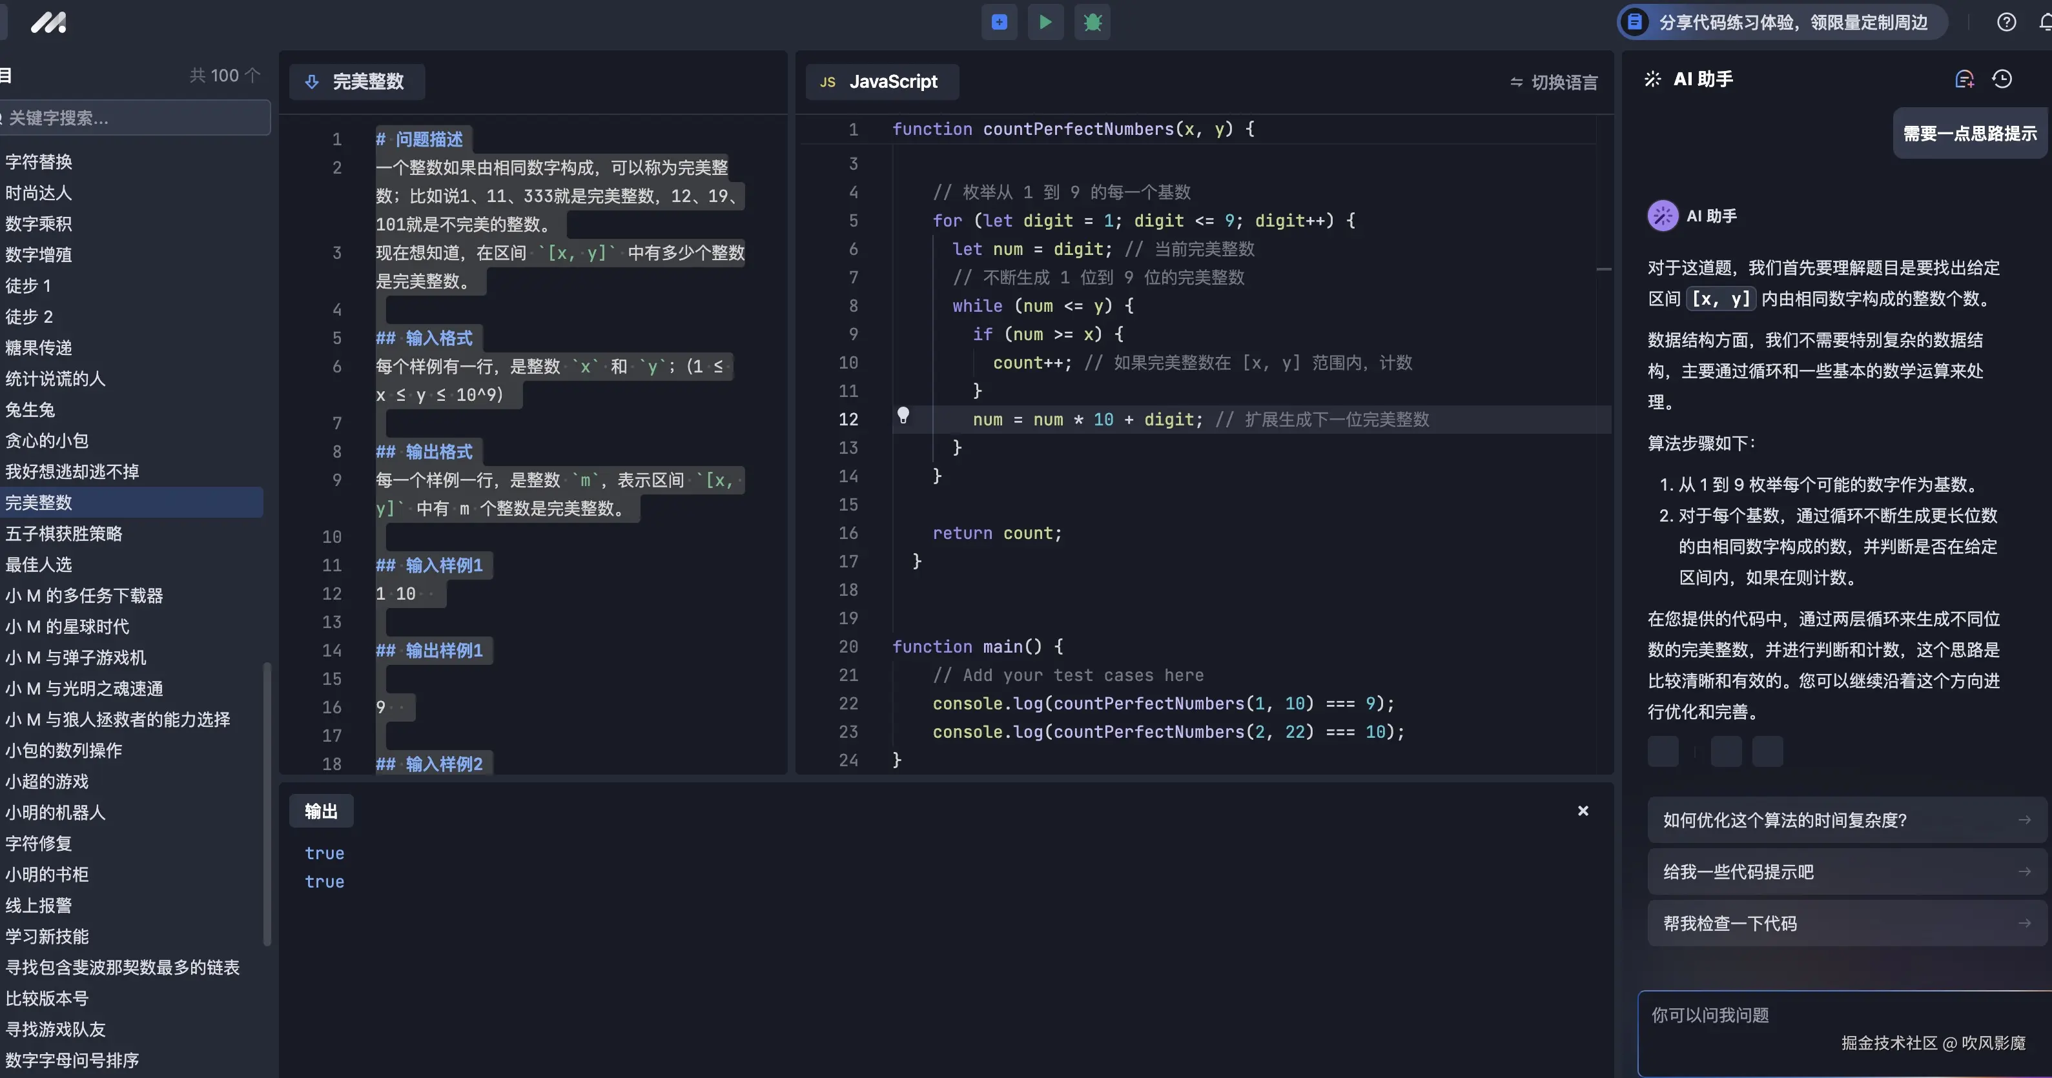Select the 输出 output tab
The image size is (2052, 1078).
click(x=320, y=811)
